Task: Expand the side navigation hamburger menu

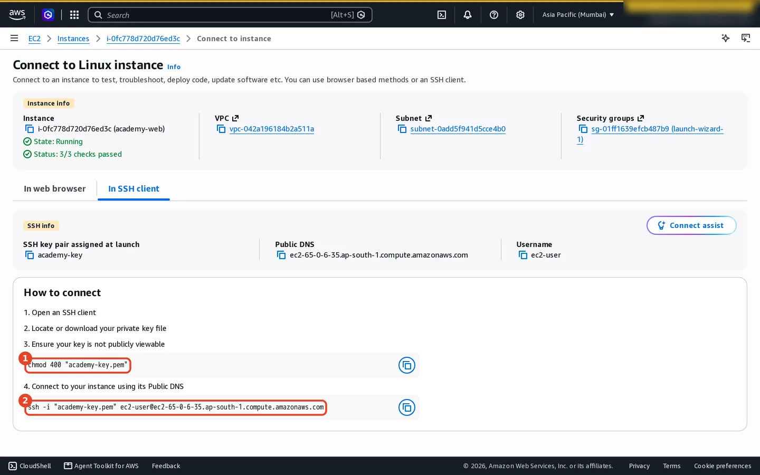Action: pos(14,39)
